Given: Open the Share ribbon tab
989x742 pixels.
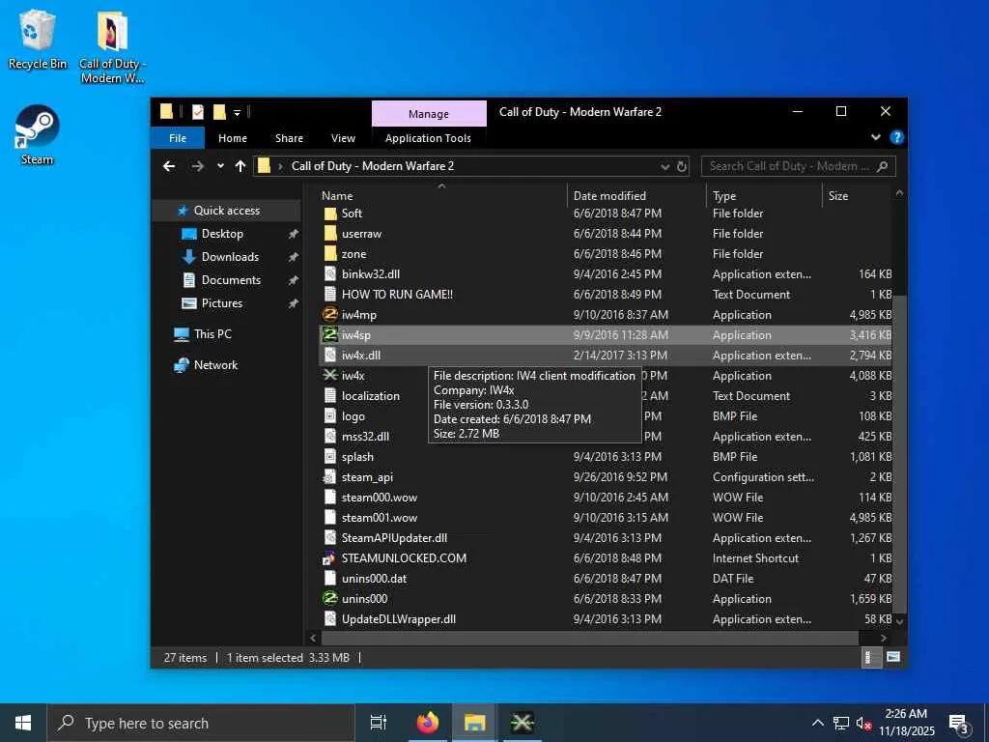Looking at the screenshot, I should tap(289, 138).
